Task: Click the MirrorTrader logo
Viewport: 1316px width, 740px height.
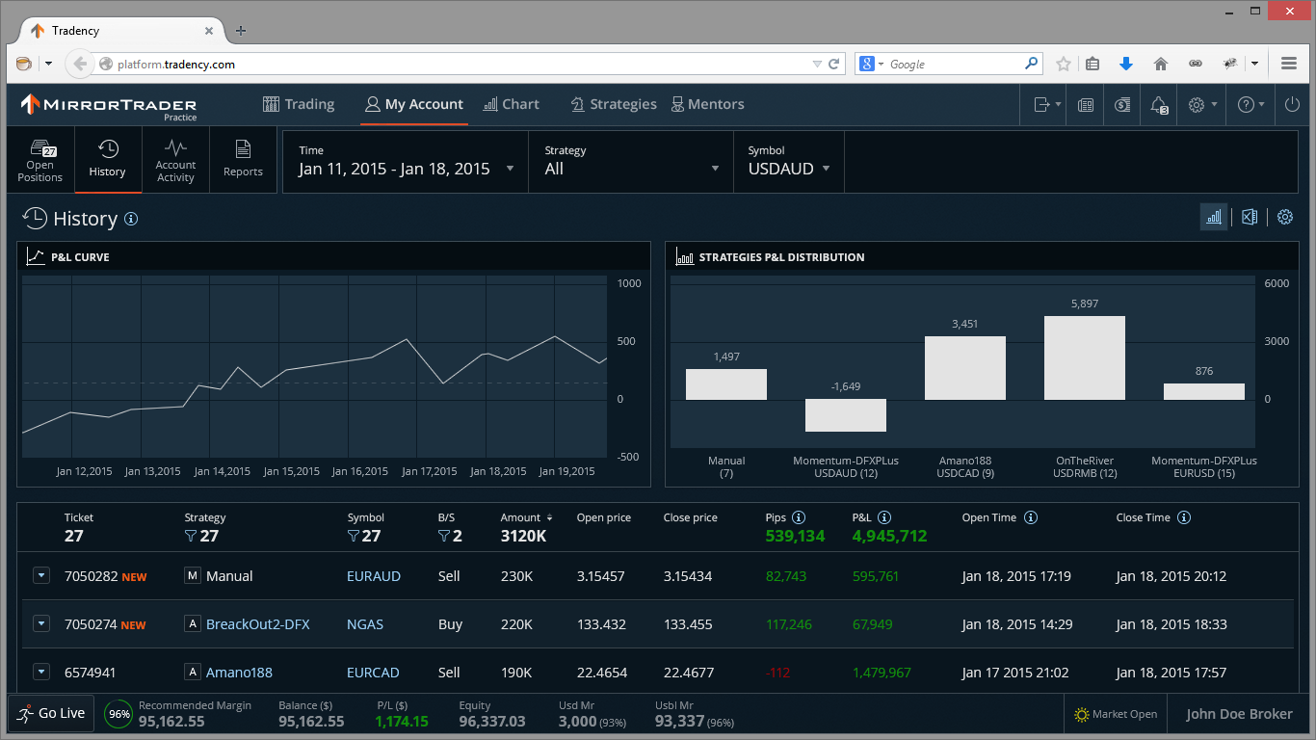Action: point(109,105)
